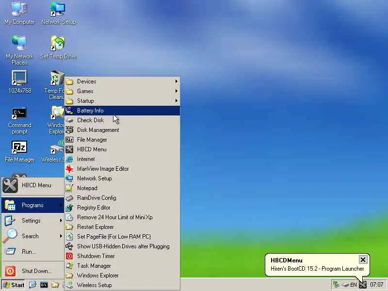
Task: Open Settings in Start menu
Action: coord(32,221)
